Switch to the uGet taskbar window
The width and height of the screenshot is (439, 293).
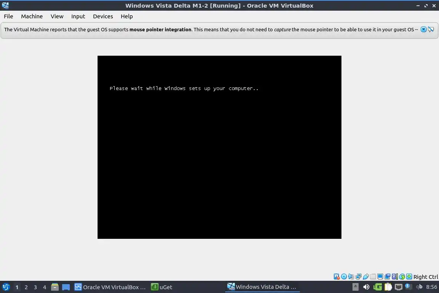[x=162, y=287]
